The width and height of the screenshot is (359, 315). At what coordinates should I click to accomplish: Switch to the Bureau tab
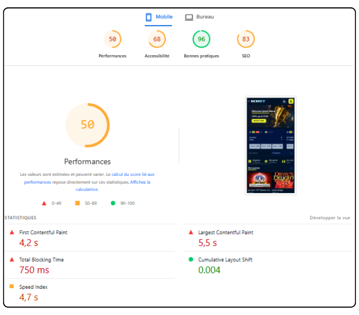tap(199, 17)
